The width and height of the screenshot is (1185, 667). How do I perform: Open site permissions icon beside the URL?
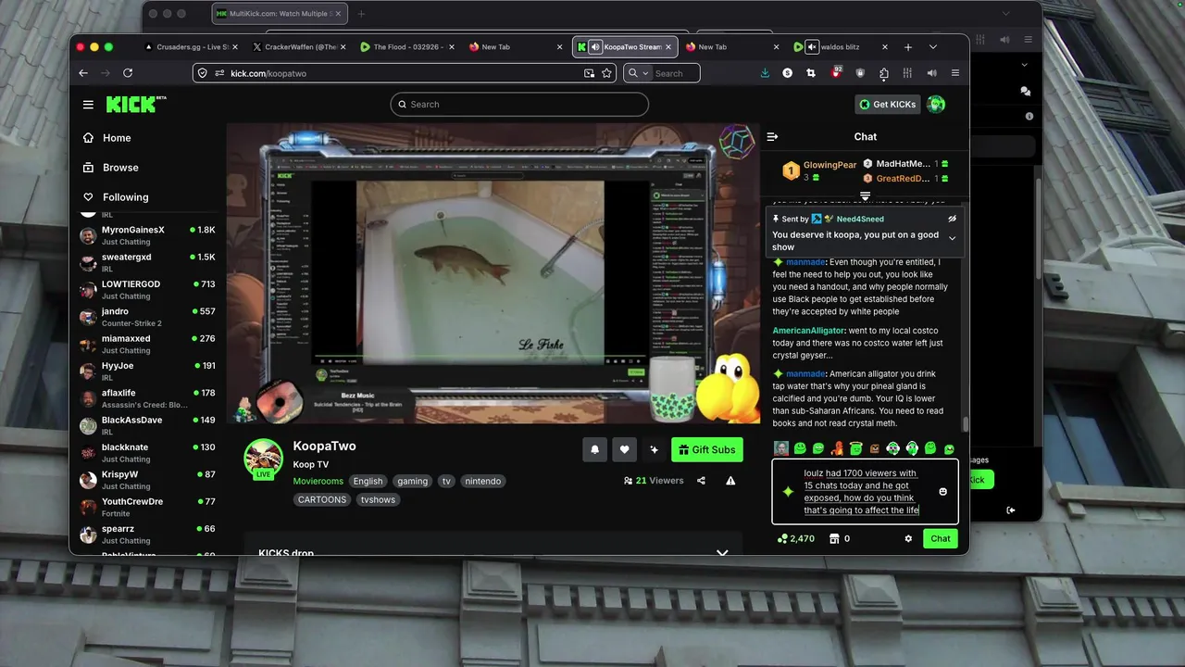(219, 73)
